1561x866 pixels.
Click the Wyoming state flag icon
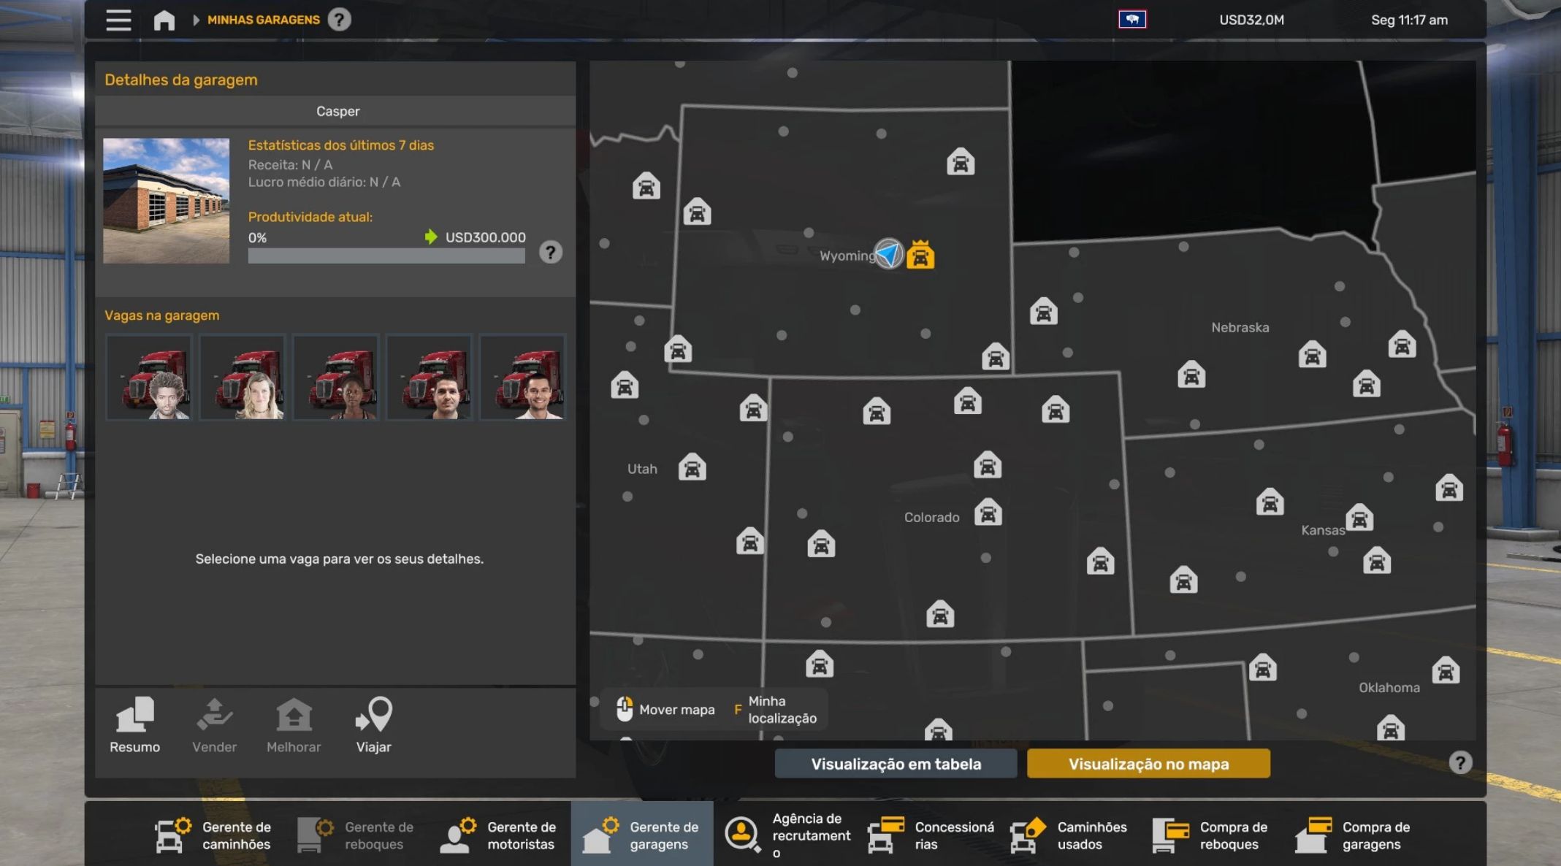coord(1132,20)
